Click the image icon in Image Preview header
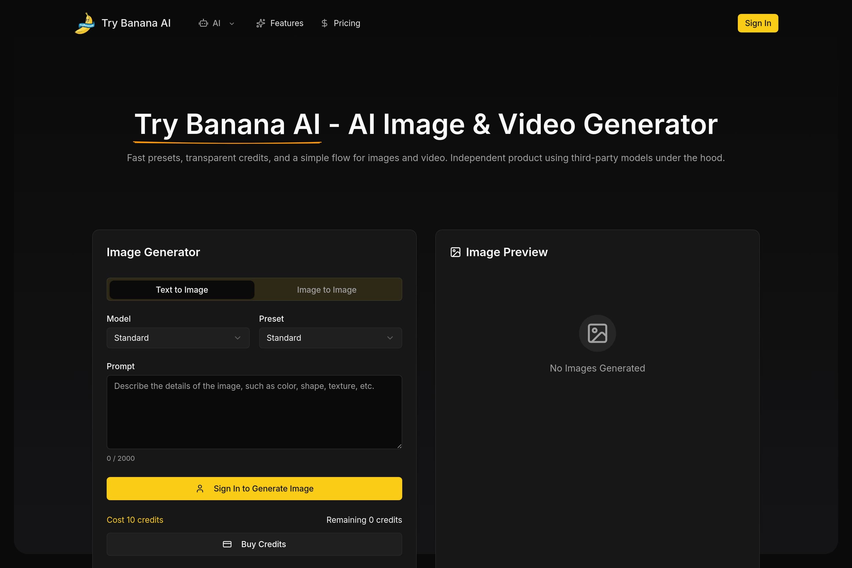The image size is (852, 568). 455,252
